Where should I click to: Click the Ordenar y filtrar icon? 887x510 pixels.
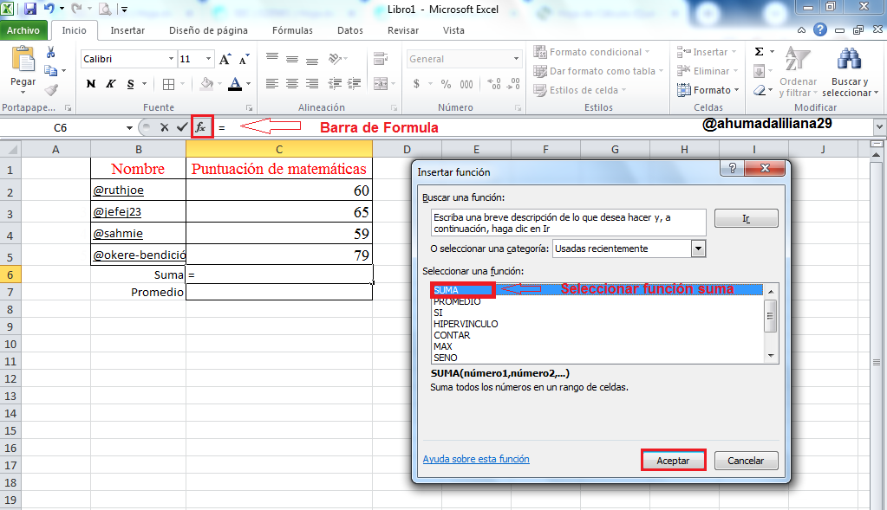click(797, 59)
